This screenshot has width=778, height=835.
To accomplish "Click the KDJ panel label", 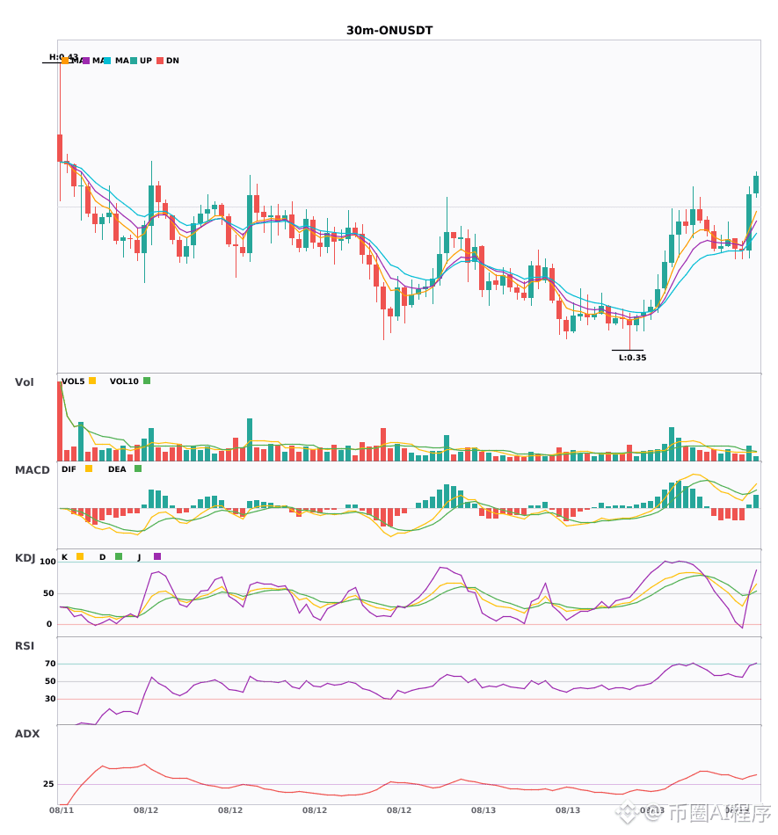I will 25,558.
